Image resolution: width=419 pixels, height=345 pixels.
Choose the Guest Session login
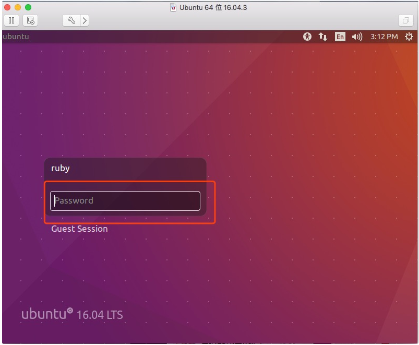pos(79,229)
